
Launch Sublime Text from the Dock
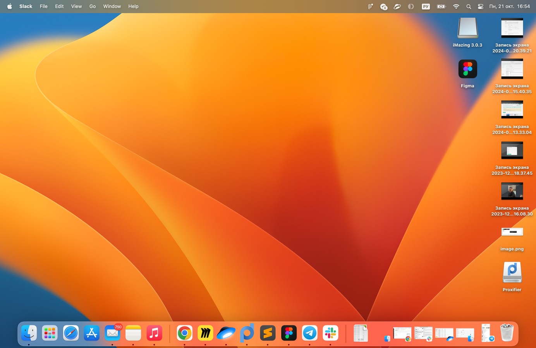coord(268,333)
